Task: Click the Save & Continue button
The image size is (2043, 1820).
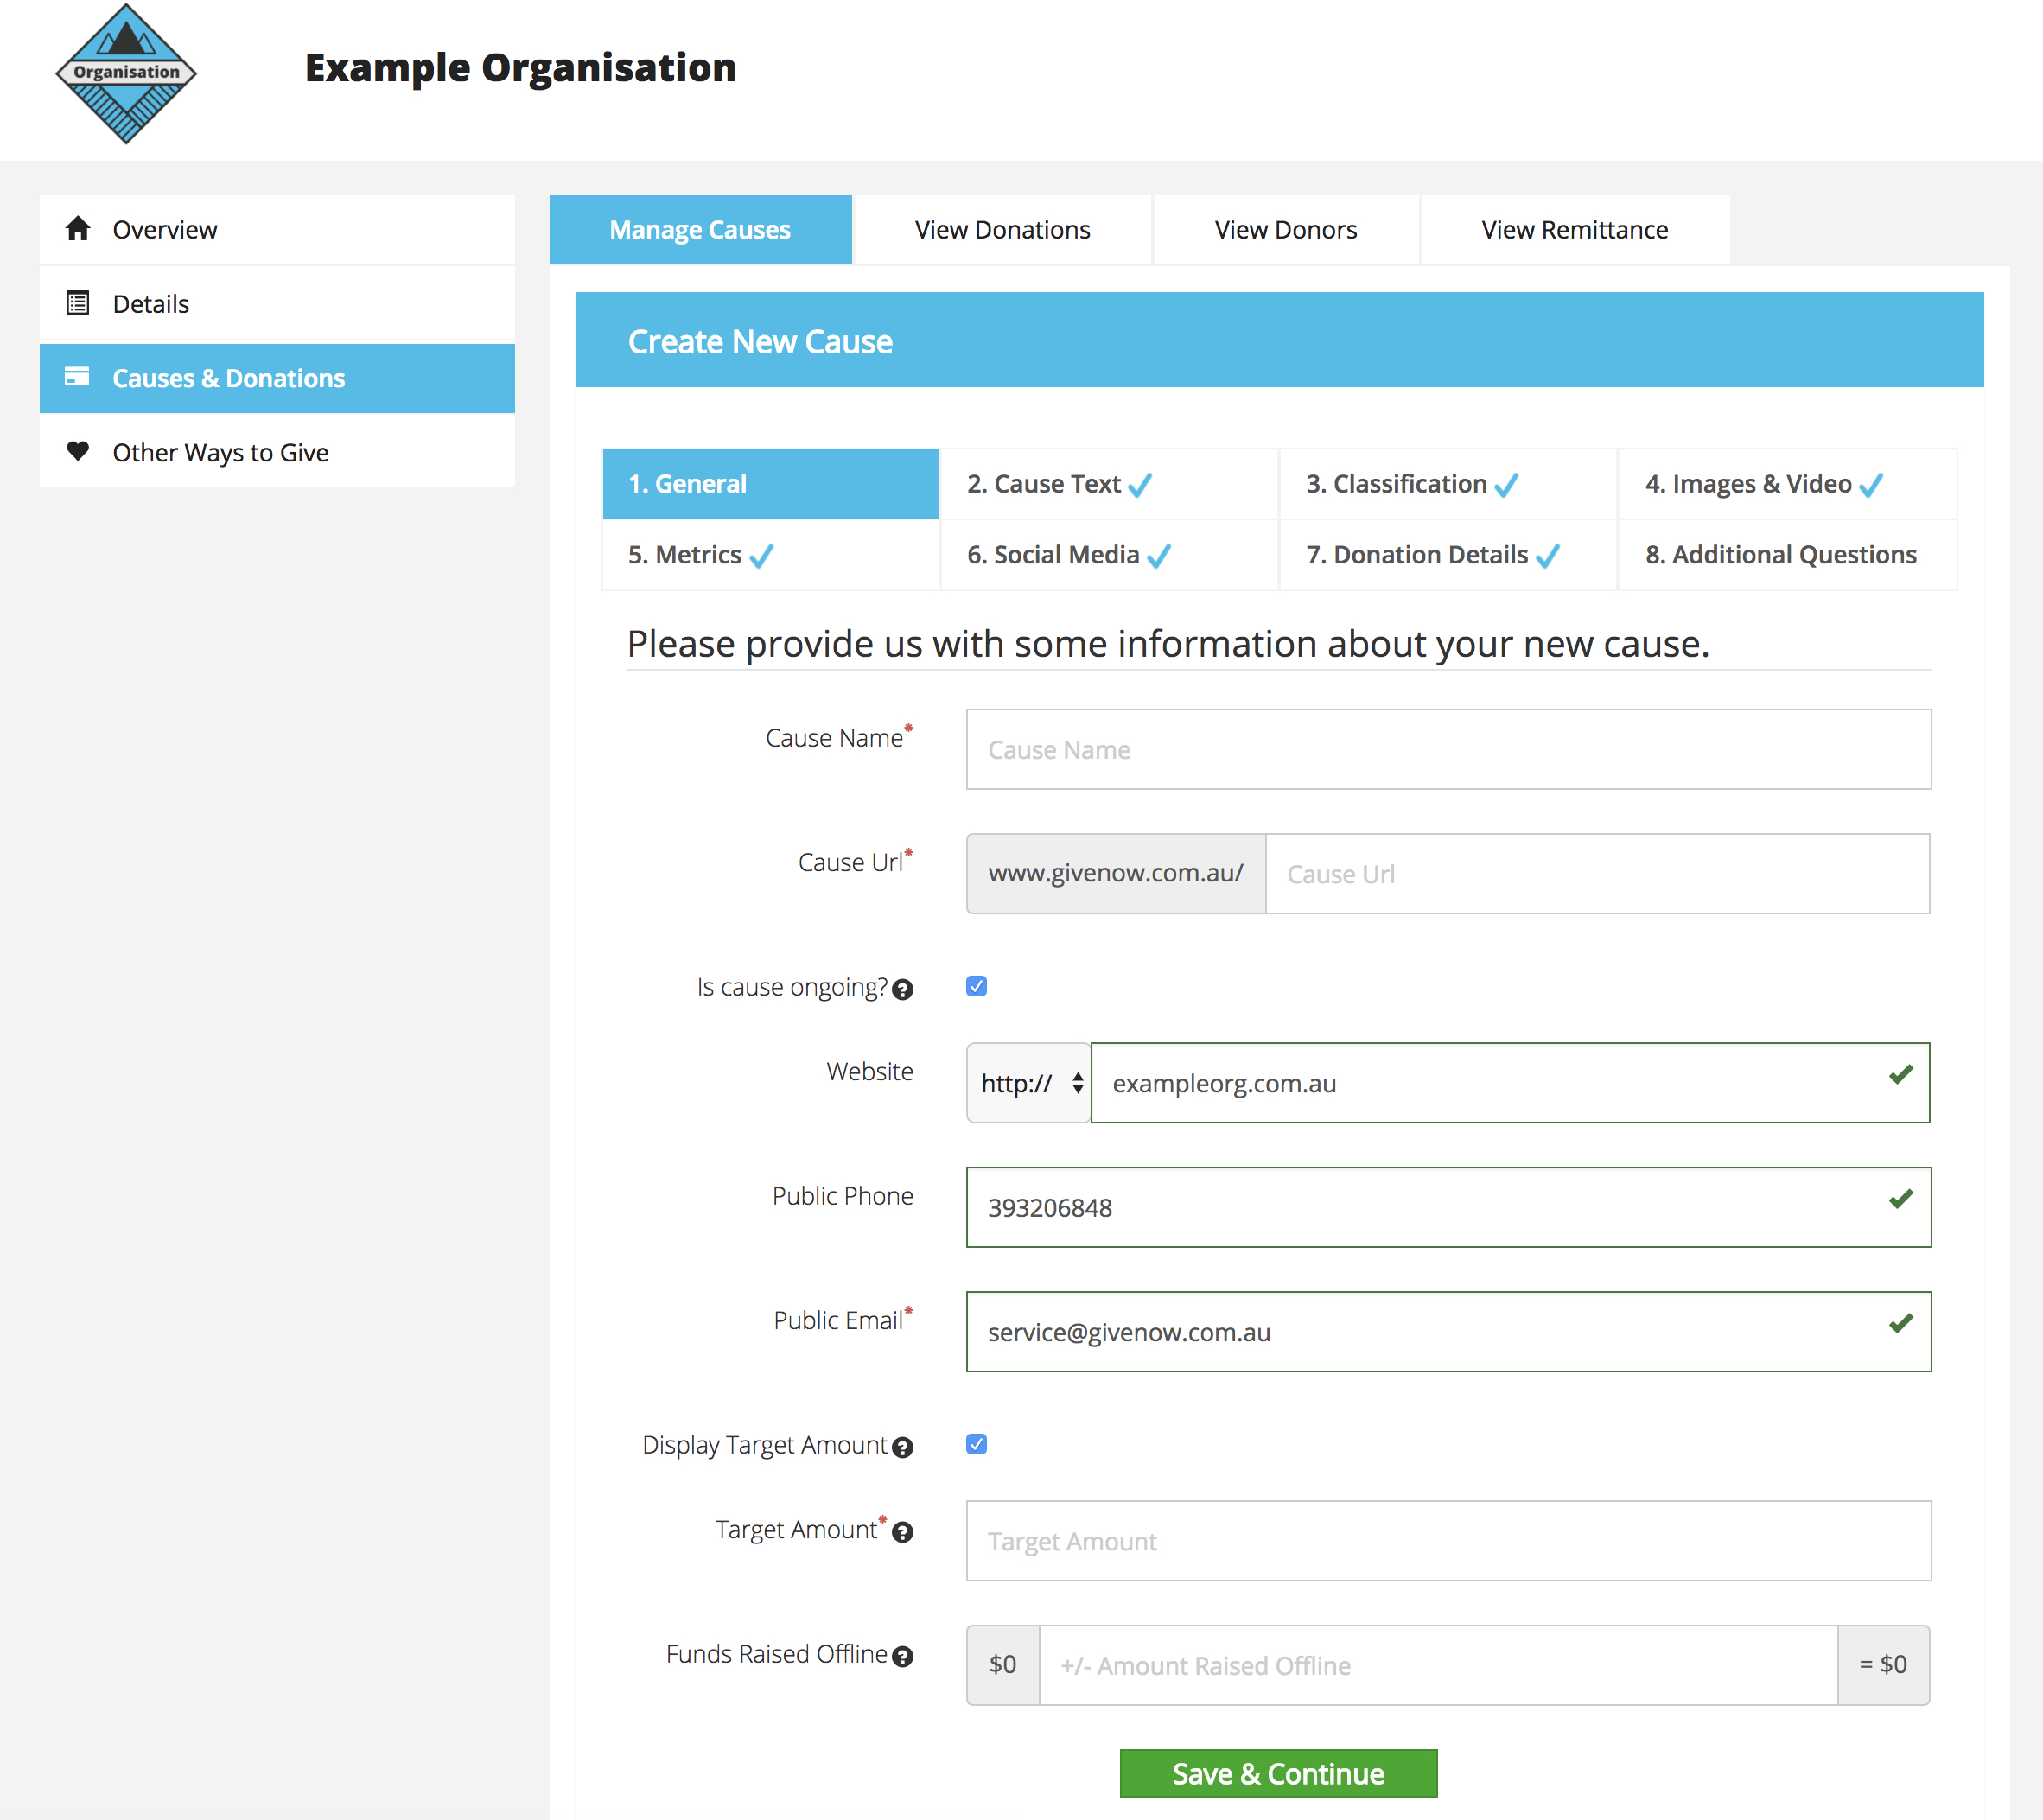Action: pyautogui.click(x=1278, y=1774)
